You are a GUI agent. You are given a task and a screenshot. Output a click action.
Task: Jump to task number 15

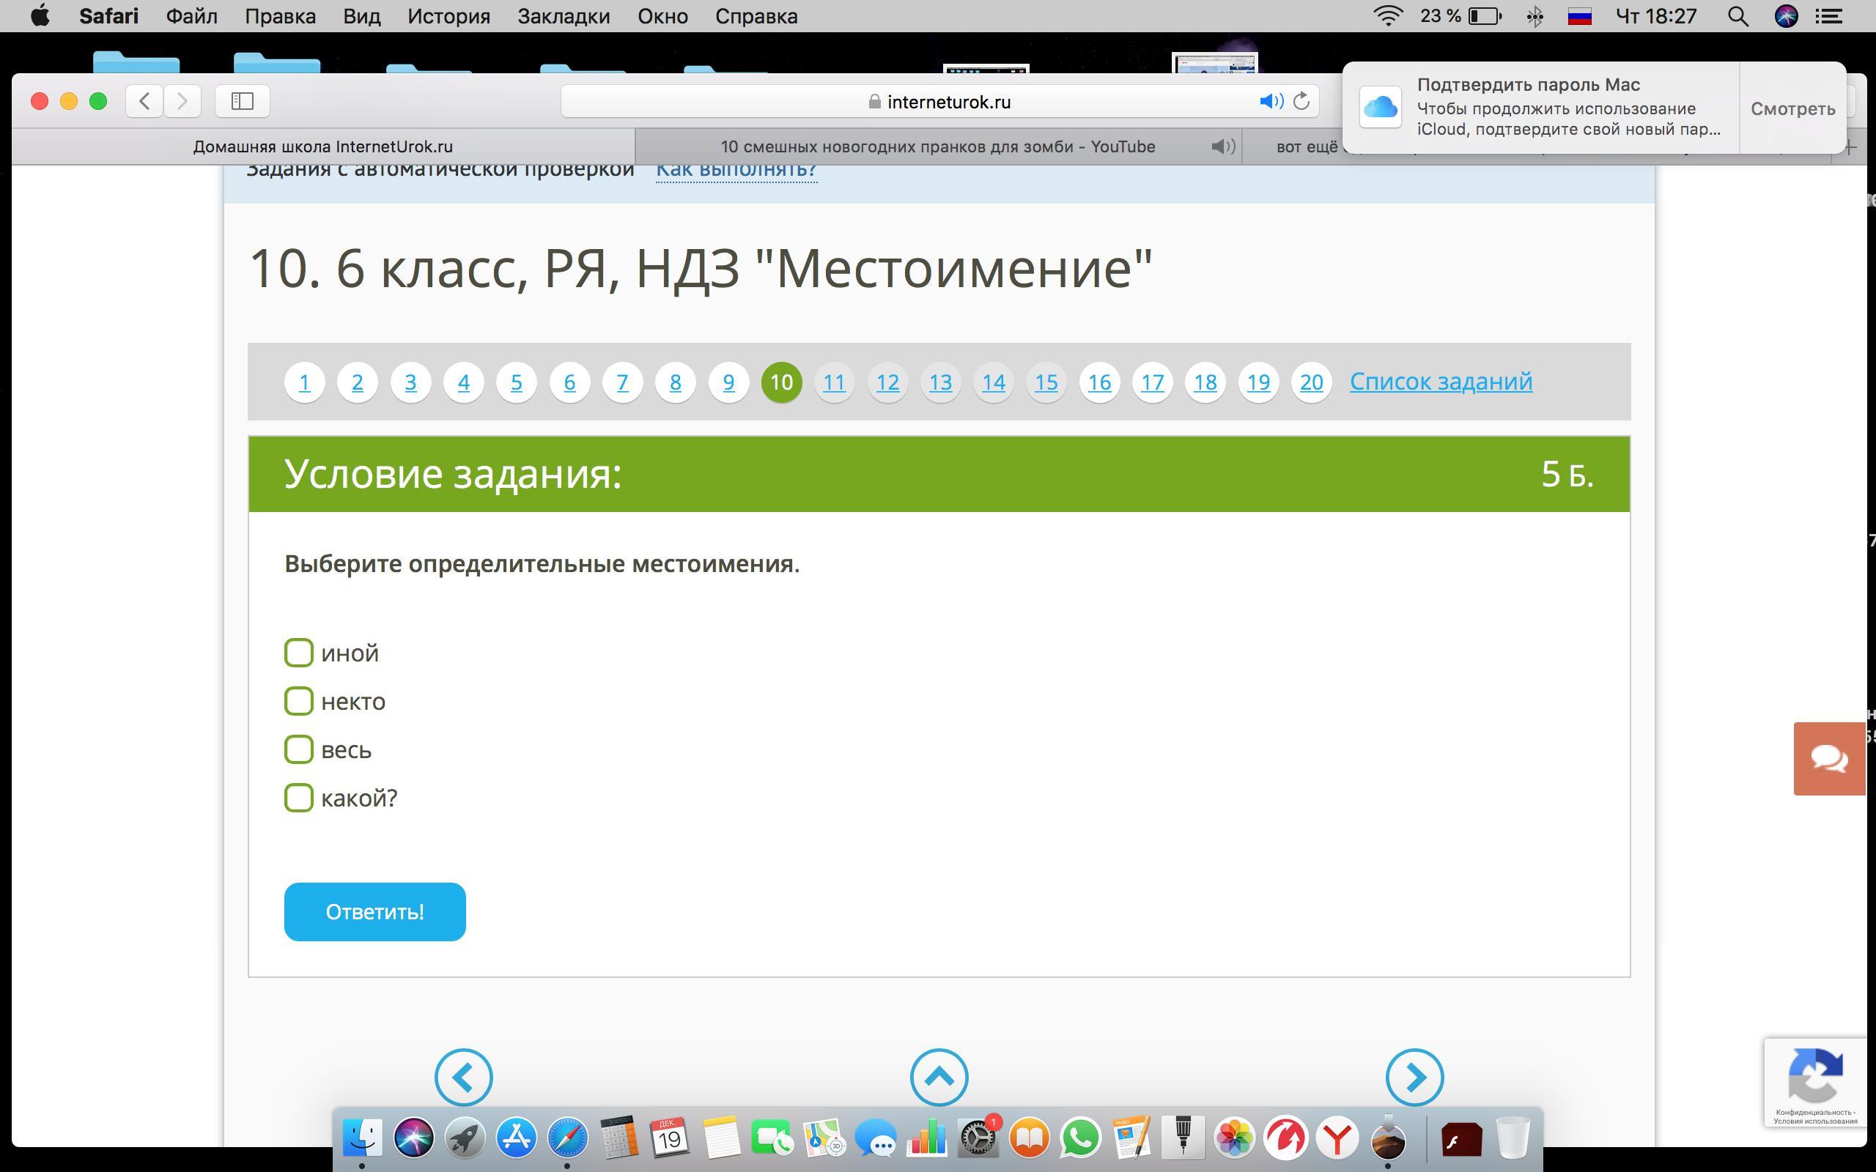pos(1046,382)
